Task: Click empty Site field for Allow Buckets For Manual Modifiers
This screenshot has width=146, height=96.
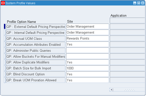Action: click(x=87, y=56)
